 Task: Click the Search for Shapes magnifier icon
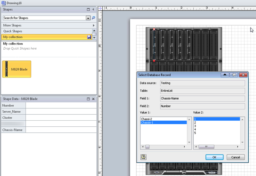pyautogui.click(x=93, y=18)
